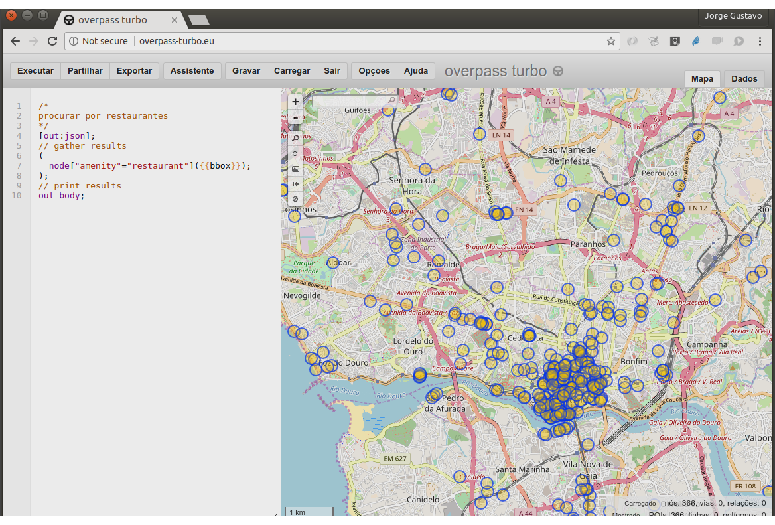The image size is (775, 525).
Task: Open the Assistente query wizard
Action: point(192,71)
